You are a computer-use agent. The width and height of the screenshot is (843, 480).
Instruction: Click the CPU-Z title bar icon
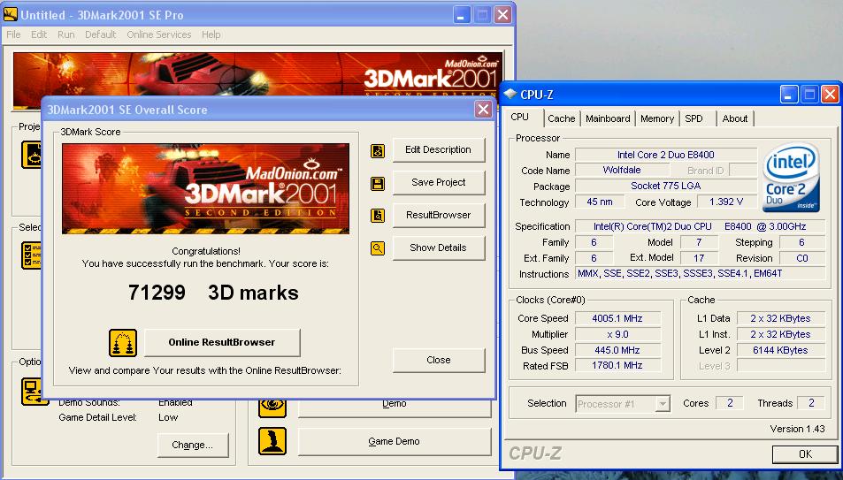tap(510, 95)
